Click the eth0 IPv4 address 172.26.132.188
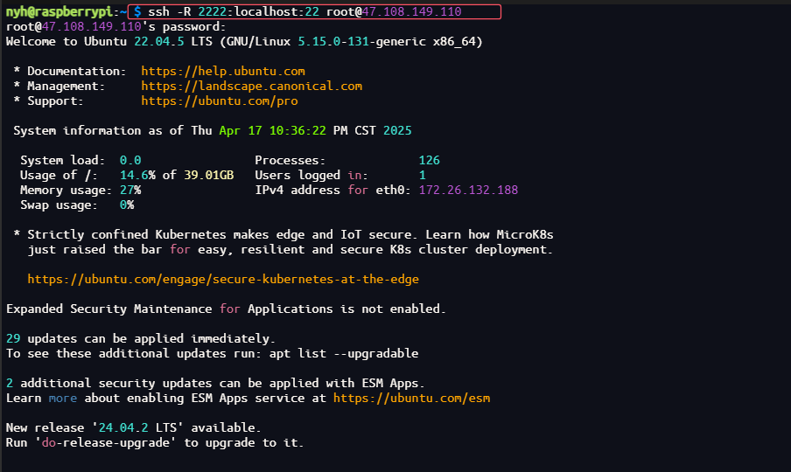 click(468, 190)
